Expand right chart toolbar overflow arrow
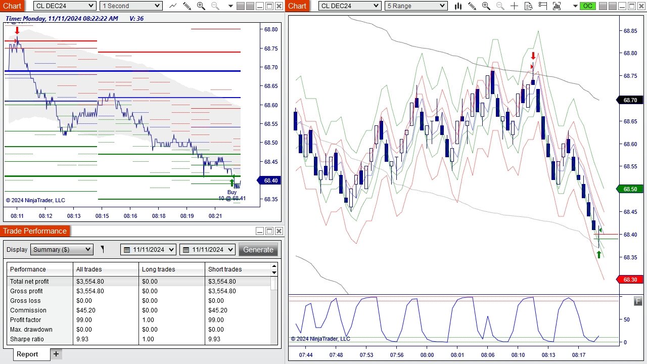This screenshot has width=647, height=364. pyautogui.click(x=575, y=6)
